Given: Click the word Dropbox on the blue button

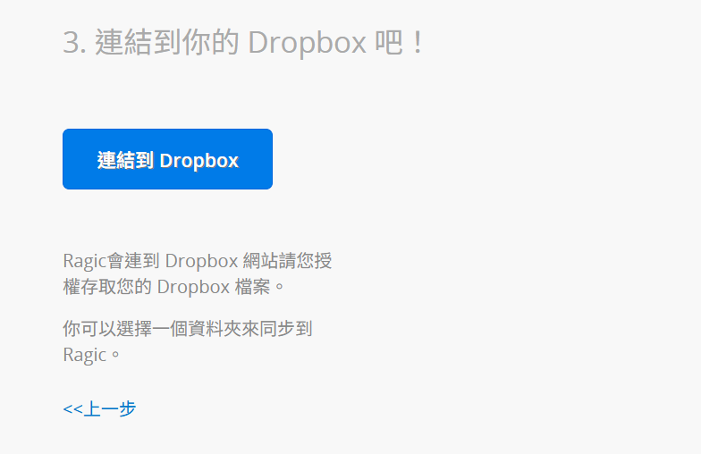Looking at the screenshot, I should pyautogui.click(x=198, y=161).
